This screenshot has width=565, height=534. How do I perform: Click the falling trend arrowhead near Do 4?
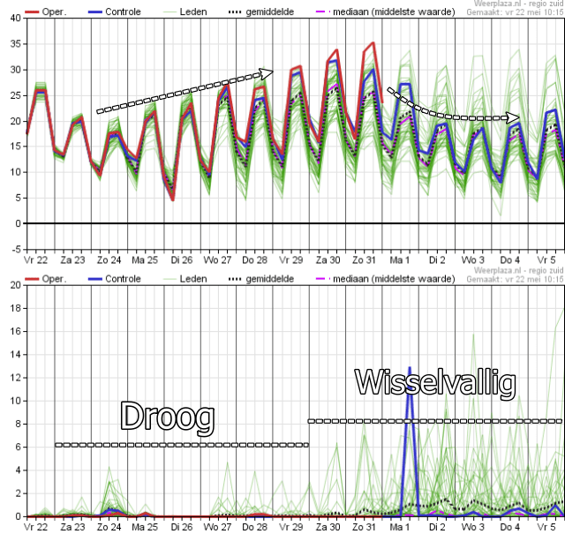(x=513, y=117)
